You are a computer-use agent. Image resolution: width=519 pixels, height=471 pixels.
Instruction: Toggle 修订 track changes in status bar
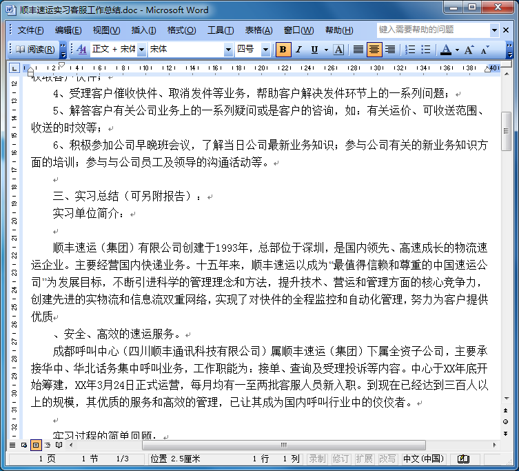[x=340, y=459]
